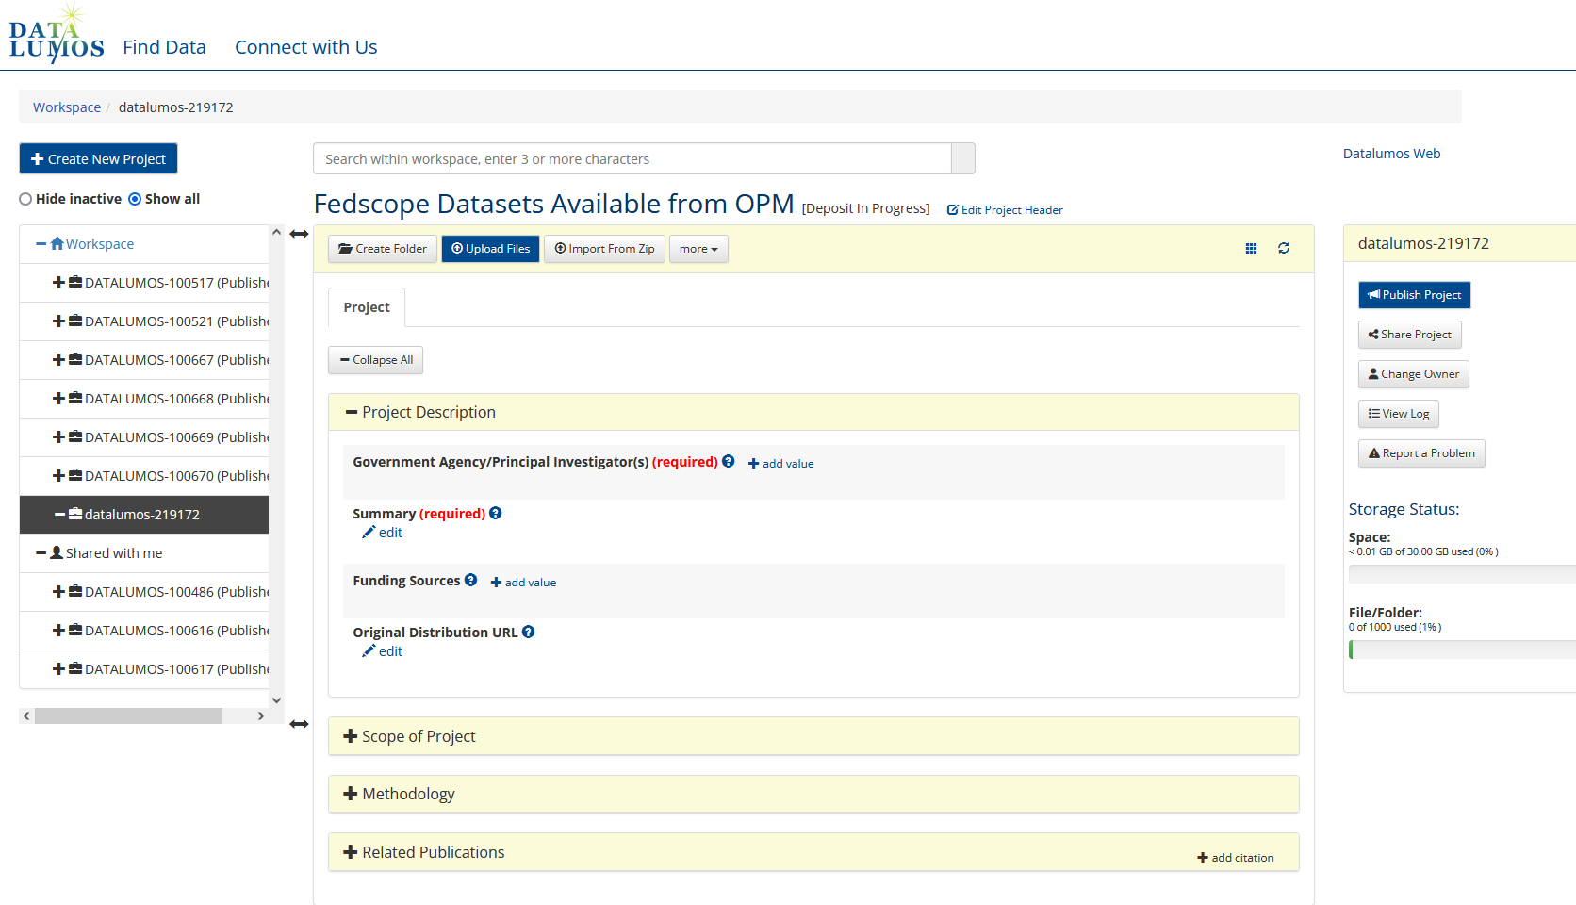Screen dimensions: 1576x905
Task: Open the 'more' toolbar dropdown
Action: coord(698,248)
